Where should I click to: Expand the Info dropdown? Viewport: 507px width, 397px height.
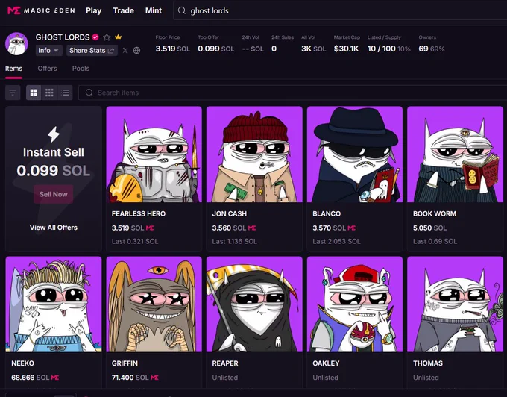[48, 51]
